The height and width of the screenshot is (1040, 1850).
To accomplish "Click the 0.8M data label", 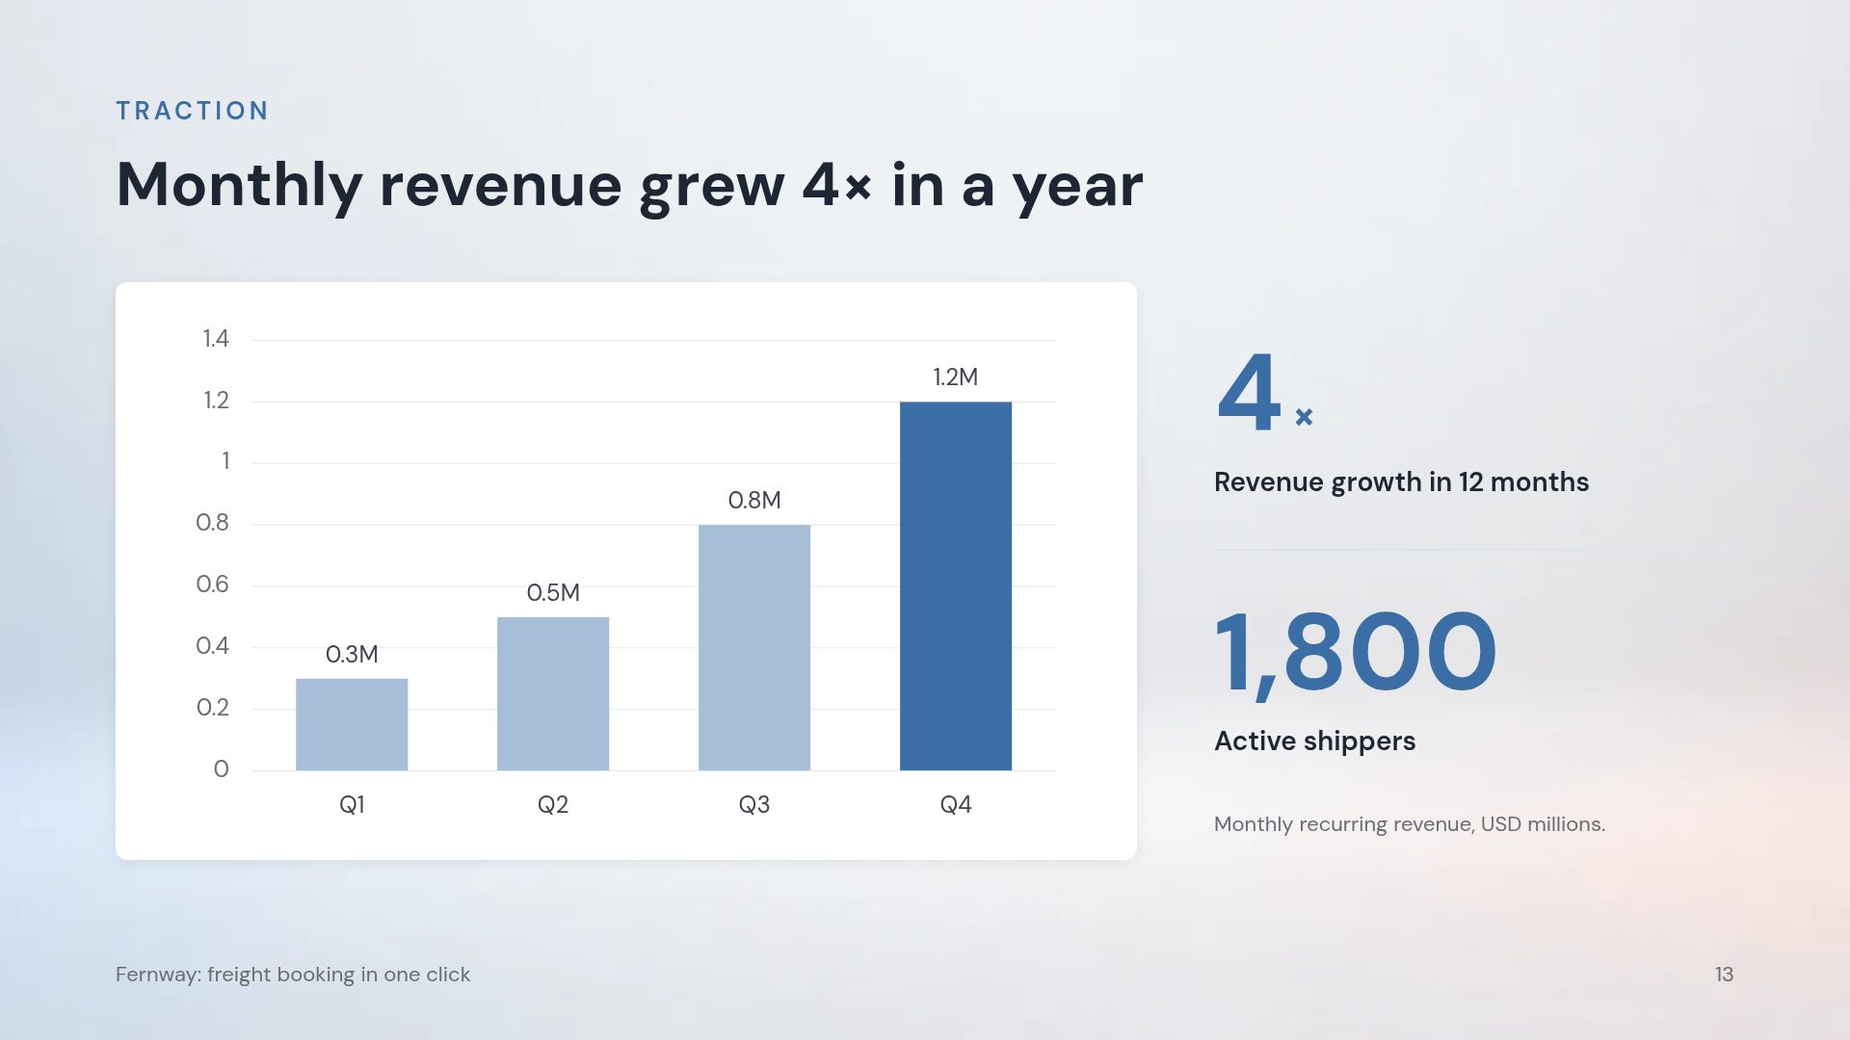I will tap(754, 500).
